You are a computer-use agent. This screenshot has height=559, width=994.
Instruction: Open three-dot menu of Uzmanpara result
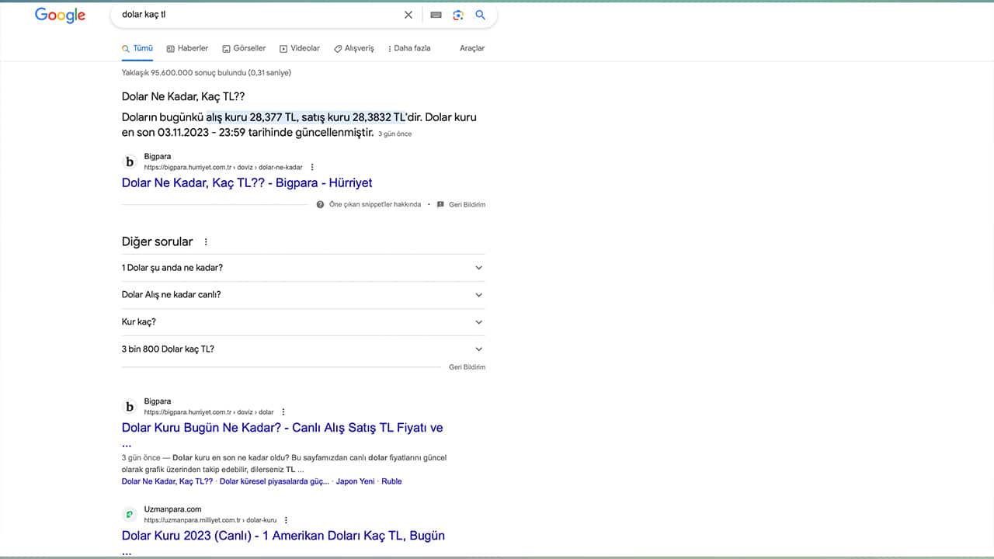pyautogui.click(x=286, y=520)
